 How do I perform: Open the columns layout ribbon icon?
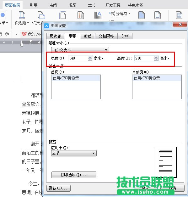80,15
